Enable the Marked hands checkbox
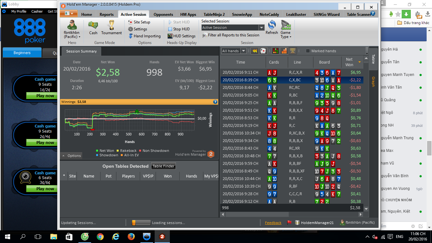Image resolution: width=432 pixels, height=243 pixels. coord(308,51)
